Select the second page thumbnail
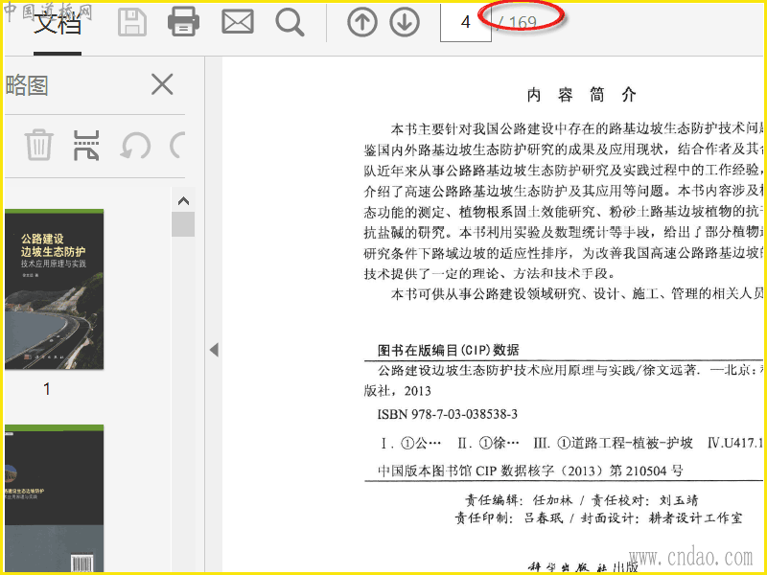Image resolution: width=767 pixels, height=575 pixels. click(x=54, y=498)
